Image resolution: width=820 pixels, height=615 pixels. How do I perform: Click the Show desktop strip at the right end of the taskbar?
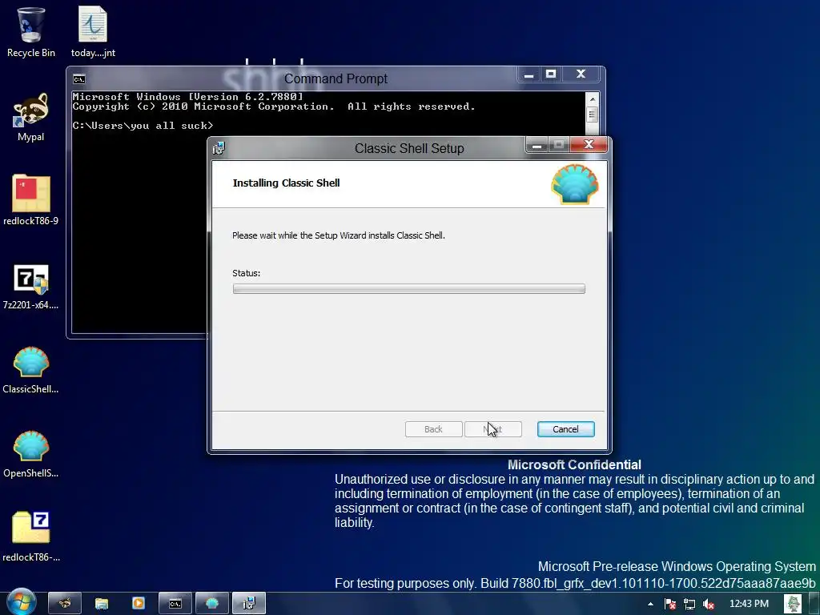coord(814,604)
